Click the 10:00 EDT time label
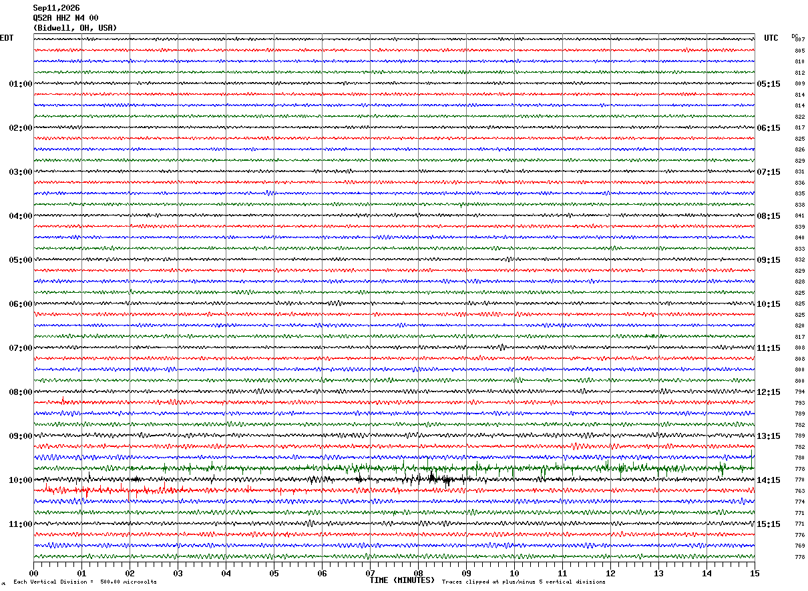Viewport: 808px width, 591px height. (21, 480)
